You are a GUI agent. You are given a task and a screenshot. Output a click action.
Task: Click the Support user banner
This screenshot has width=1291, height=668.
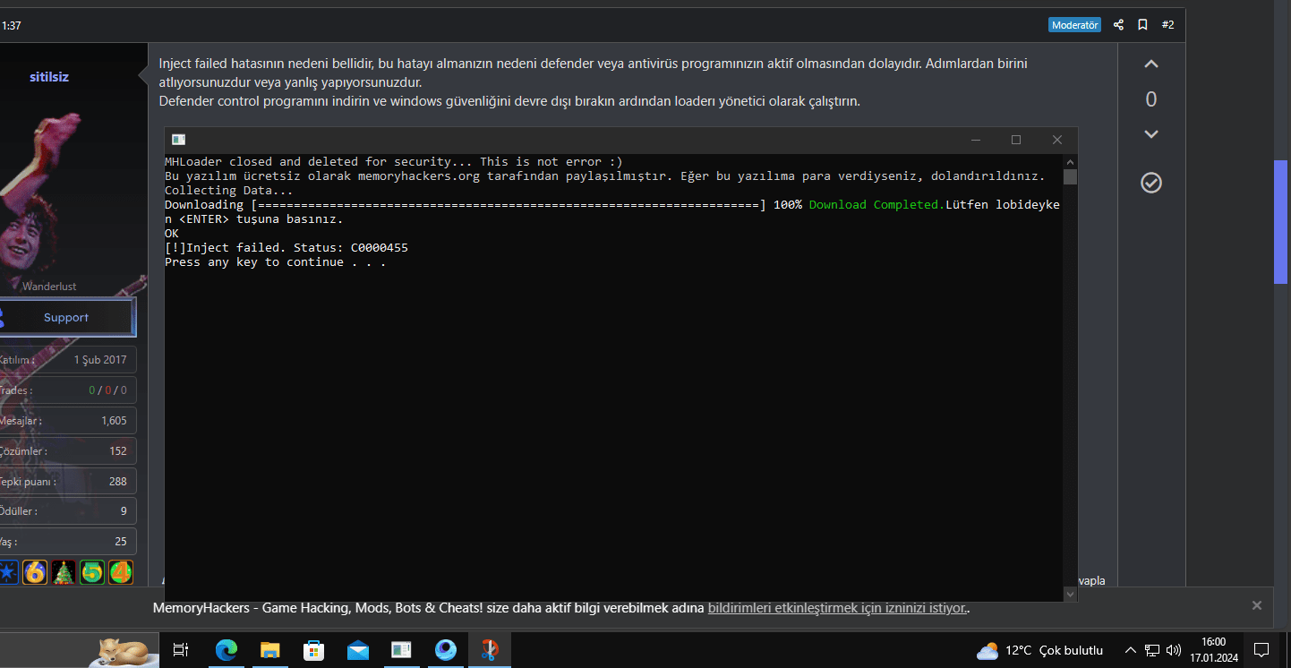pyautogui.click(x=66, y=318)
